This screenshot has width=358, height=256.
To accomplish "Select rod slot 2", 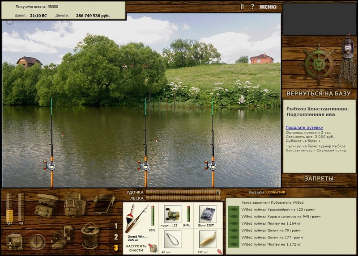I will tap(116, 237).
